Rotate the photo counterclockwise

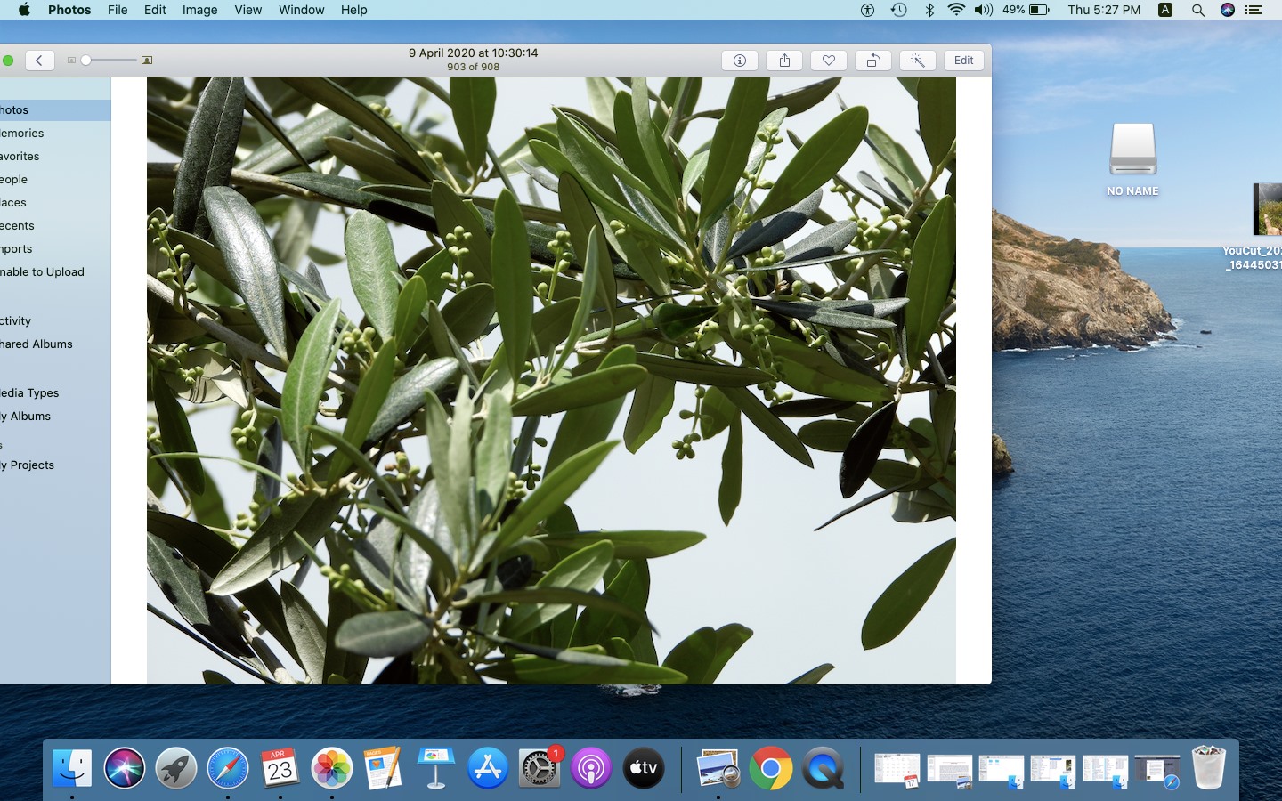[x=873, y=61]
